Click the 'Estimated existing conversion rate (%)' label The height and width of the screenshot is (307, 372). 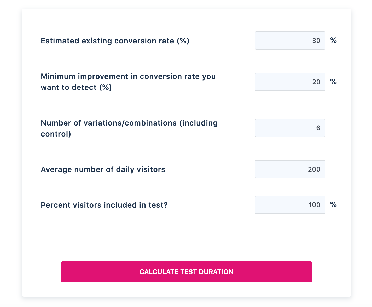(x=115, y=41)
